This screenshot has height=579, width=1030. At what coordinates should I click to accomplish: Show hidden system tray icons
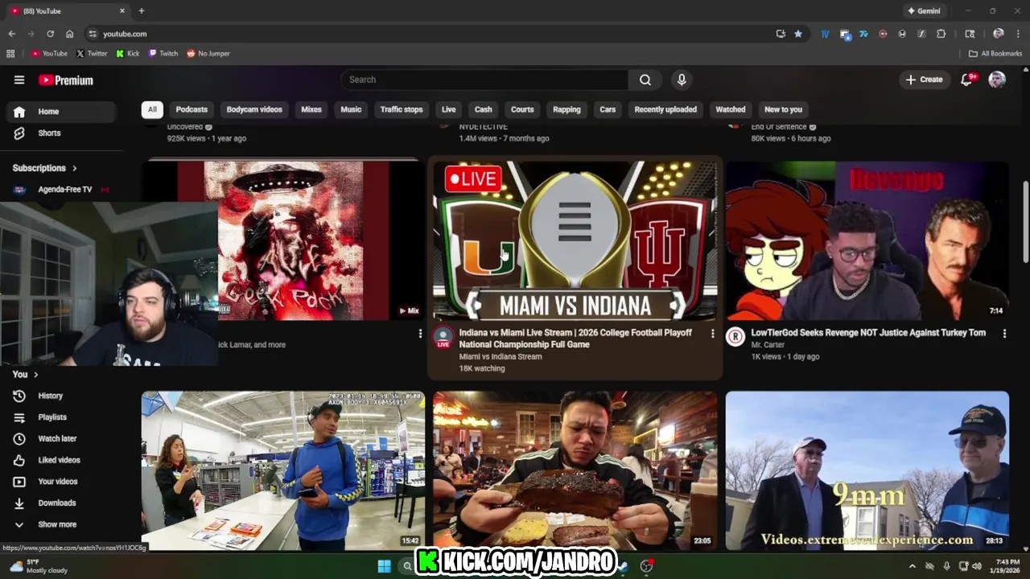912,566
